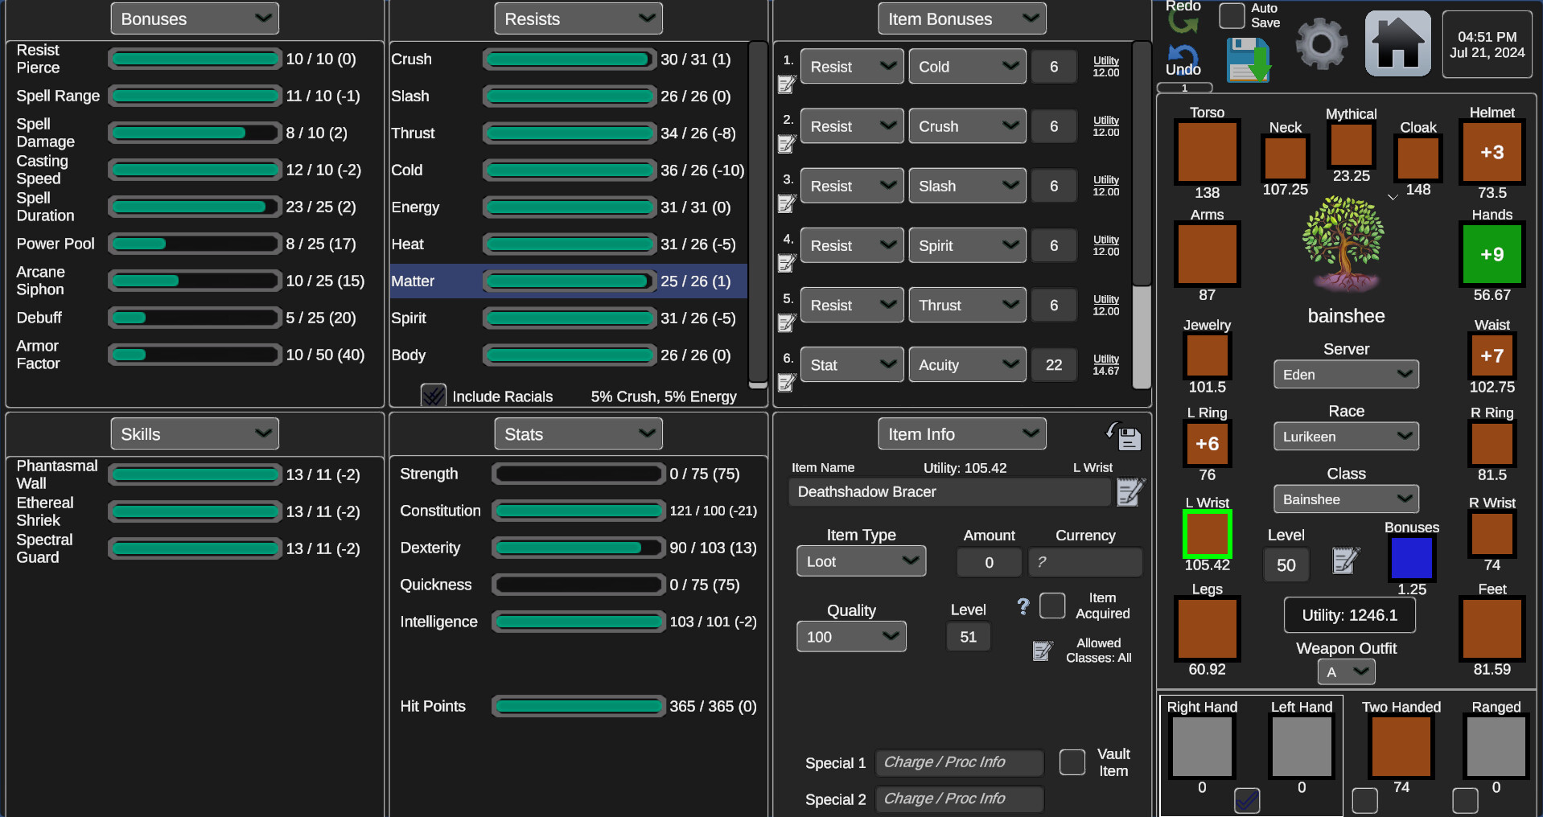Mark the item as Acquired
Screen dimensions: 1543x817
pyautogui.click(x=1052, y=606)
